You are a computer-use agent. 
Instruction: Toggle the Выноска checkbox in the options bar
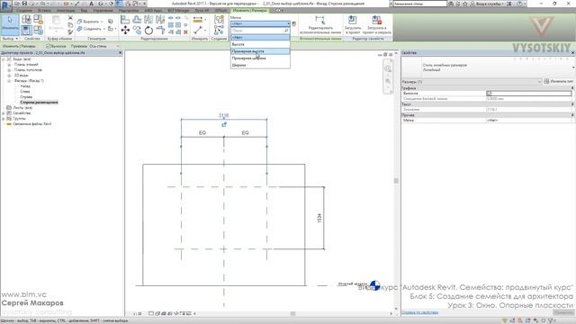tap(48, 46)
